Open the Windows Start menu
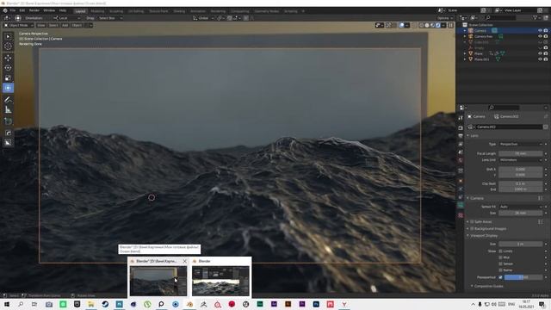The image size is (551, 310). tap(6, 304)
